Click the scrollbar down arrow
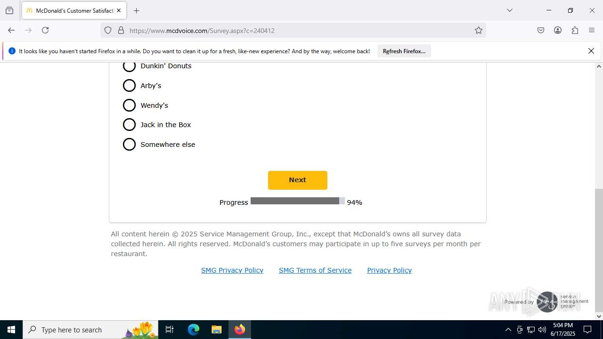The image size is (603, 339). (x=599, y=316)
